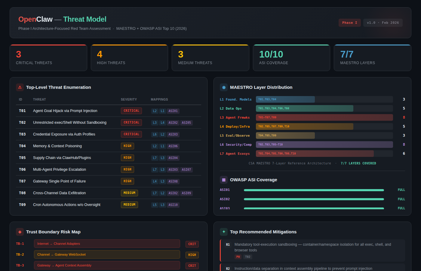Click the T02 reference tag under mitigation R1

(247, 257)
